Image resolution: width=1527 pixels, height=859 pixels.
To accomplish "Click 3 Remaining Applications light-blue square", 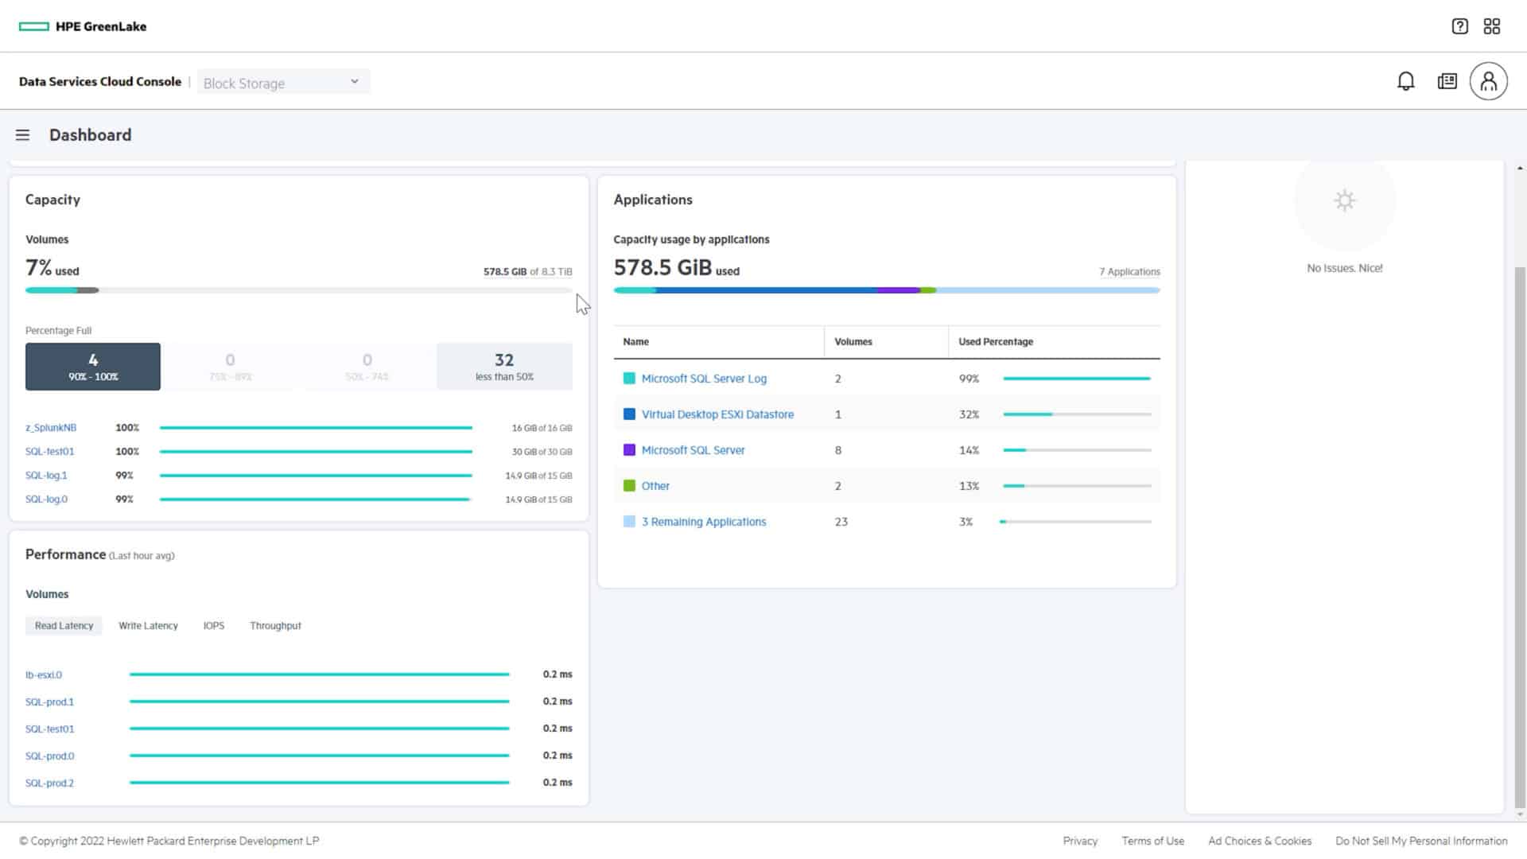I will pyautogui.click(x=629, y=522).
